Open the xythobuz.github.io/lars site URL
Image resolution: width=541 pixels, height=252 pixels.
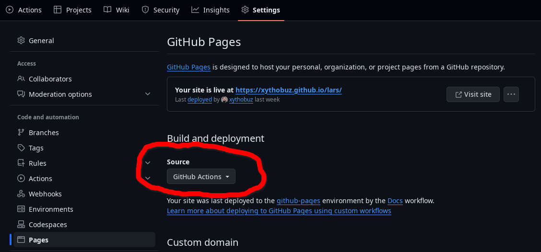click(x=288, y=91)
